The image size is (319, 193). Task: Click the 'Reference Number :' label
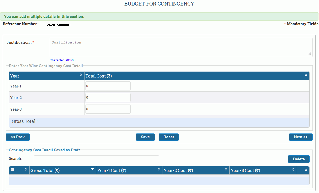[x=21, y=24]
